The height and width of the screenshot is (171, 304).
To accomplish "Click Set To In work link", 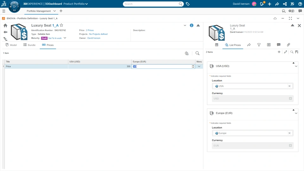I will coord(55,38).
